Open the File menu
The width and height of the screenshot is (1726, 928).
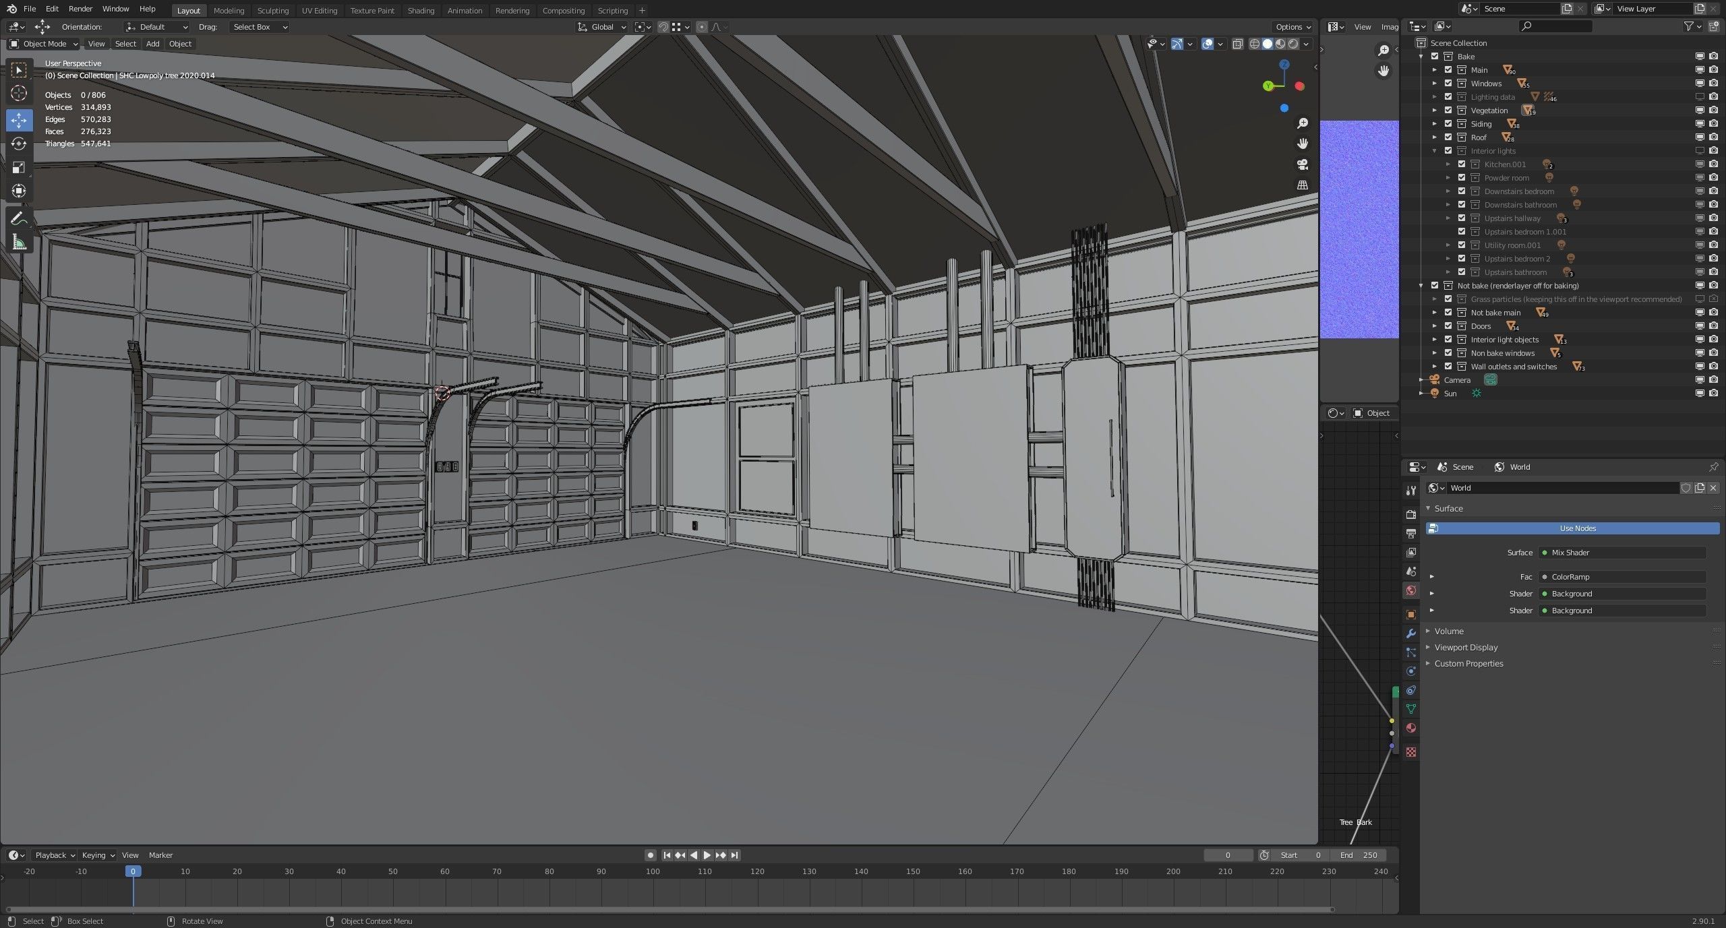[30, 9]
